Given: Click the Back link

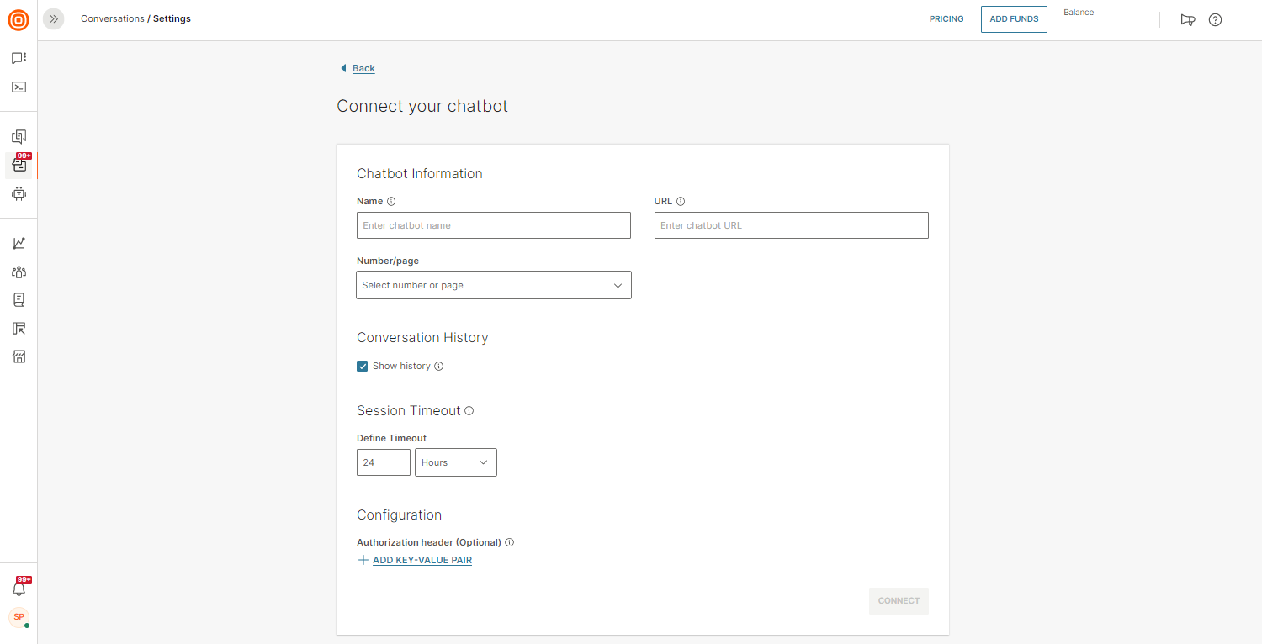Looking at the screenshot, I should [x=363, y=68].
